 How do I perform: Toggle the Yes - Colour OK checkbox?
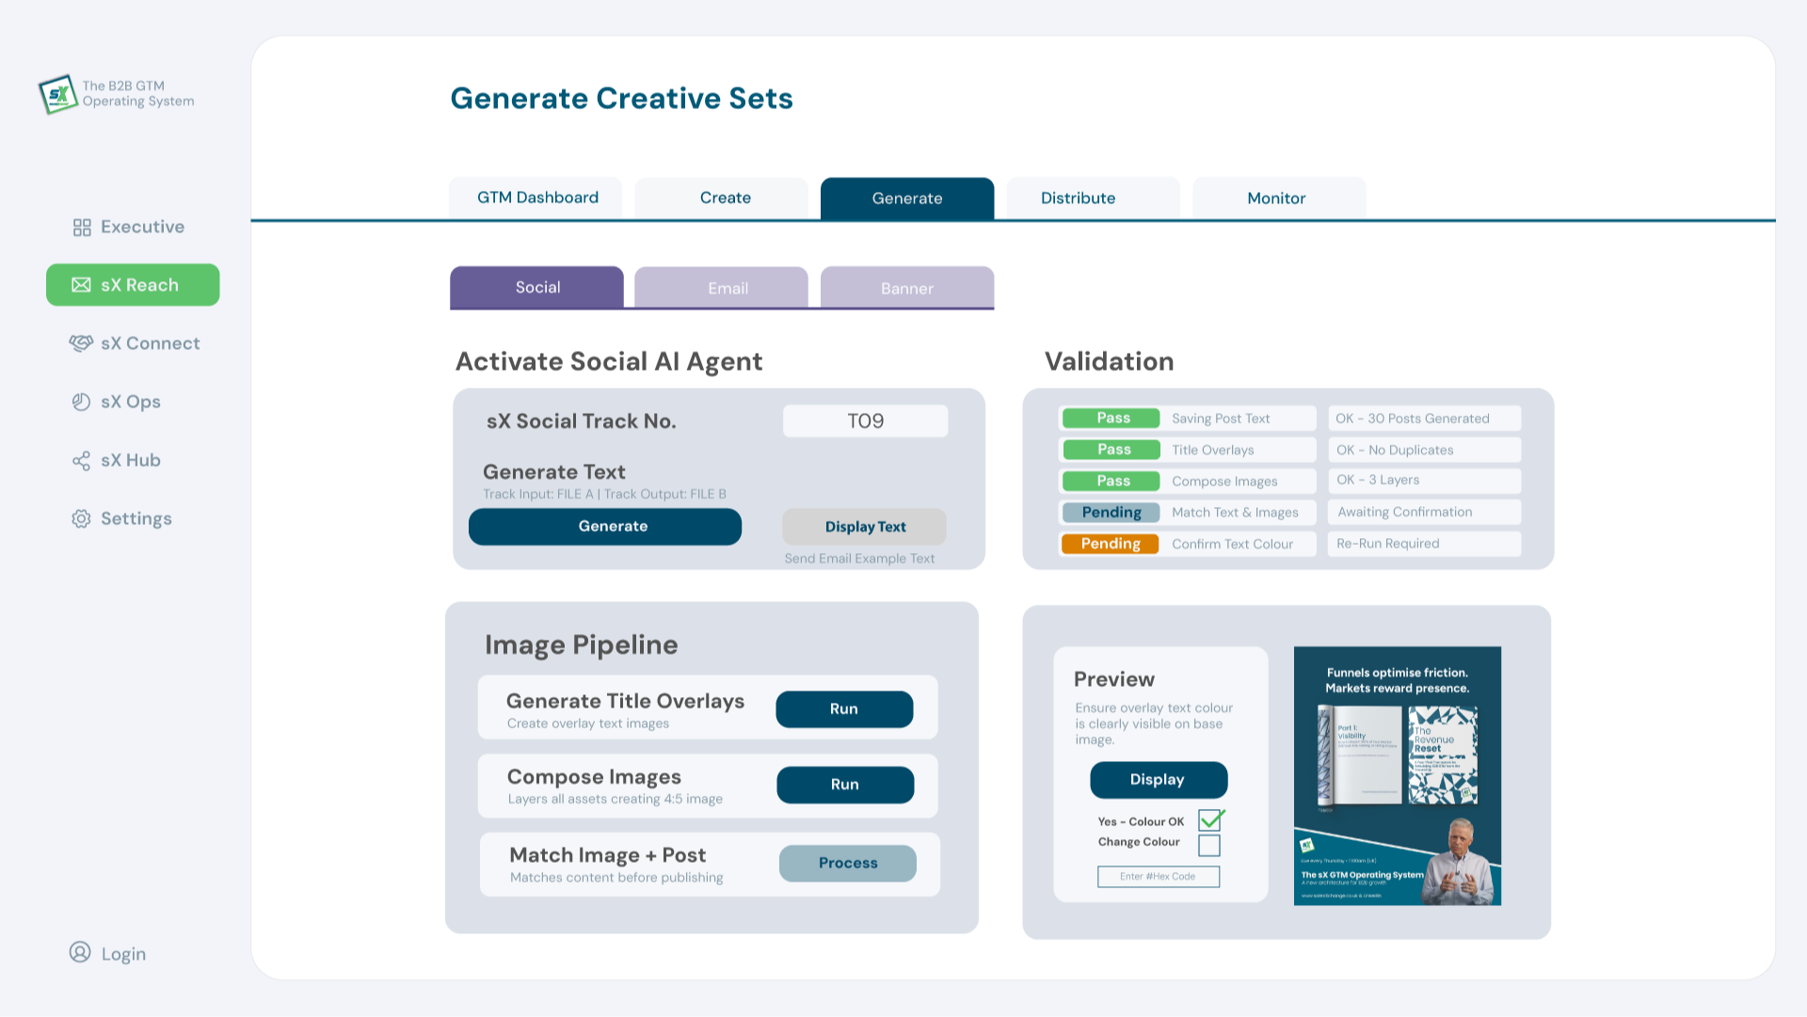point(1209,820)
